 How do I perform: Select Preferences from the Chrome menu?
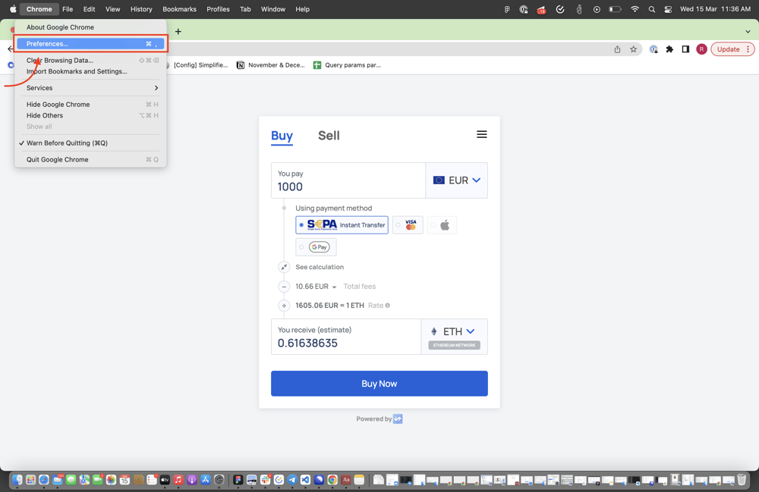tap(90, 44)
